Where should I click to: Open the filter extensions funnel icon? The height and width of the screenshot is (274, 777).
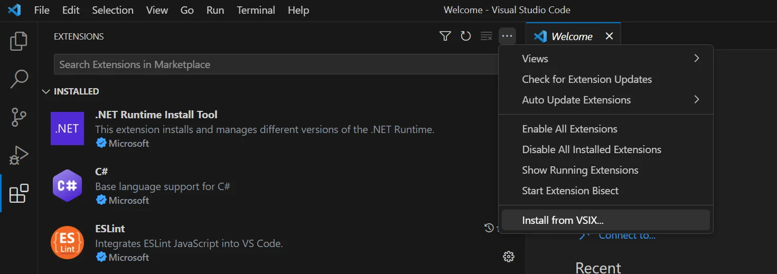[445, 36]
